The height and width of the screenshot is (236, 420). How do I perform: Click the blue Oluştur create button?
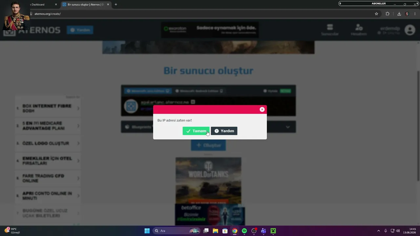point(208,145)
